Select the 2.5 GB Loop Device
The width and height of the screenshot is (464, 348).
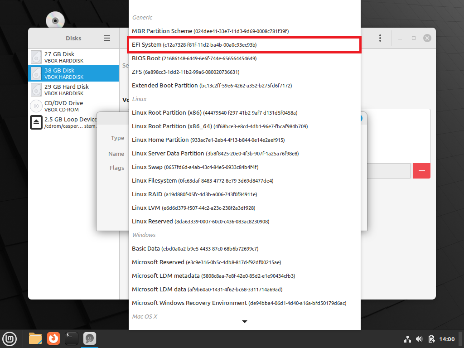tap(63, 122)
